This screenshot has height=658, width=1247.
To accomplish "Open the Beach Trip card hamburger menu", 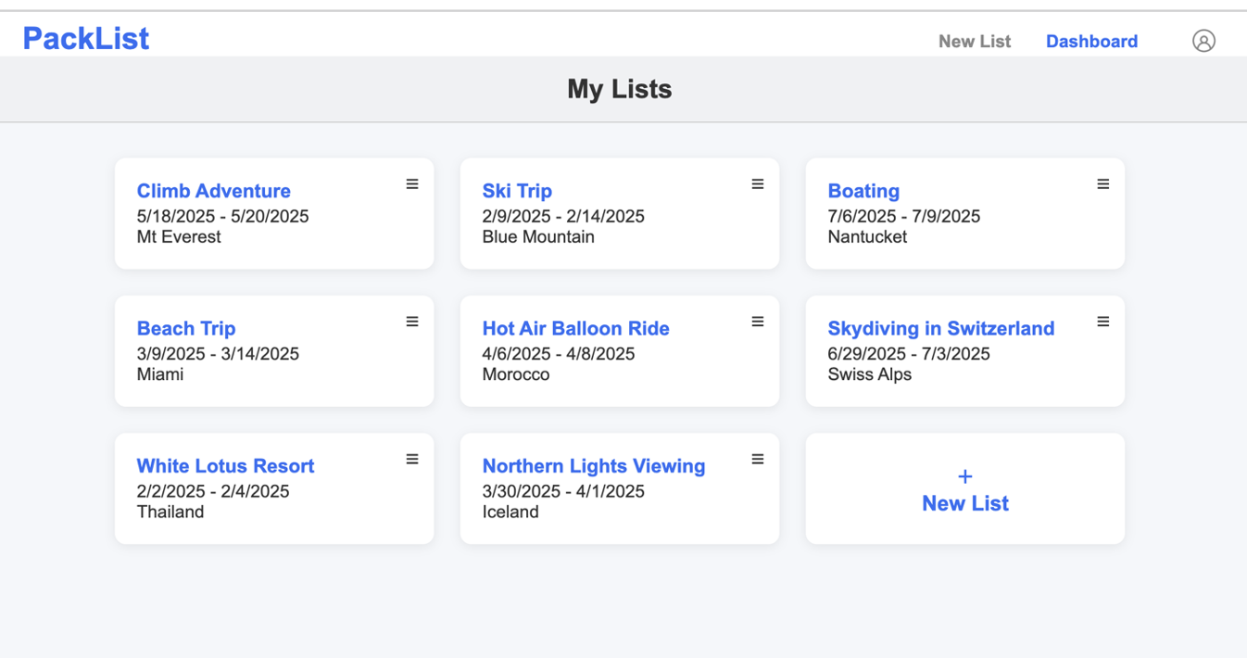I will (412, 322).
